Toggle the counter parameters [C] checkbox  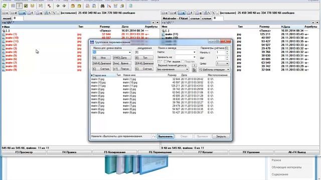tap(227, 48)
